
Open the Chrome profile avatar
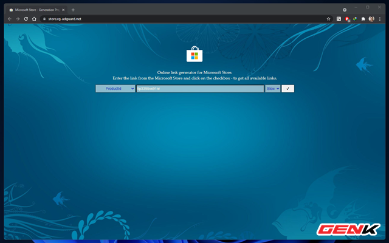(x=371, y=19)
